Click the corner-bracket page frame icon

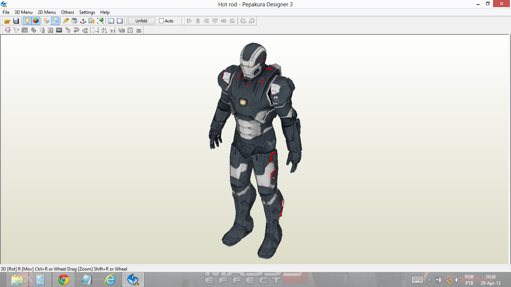96,30
